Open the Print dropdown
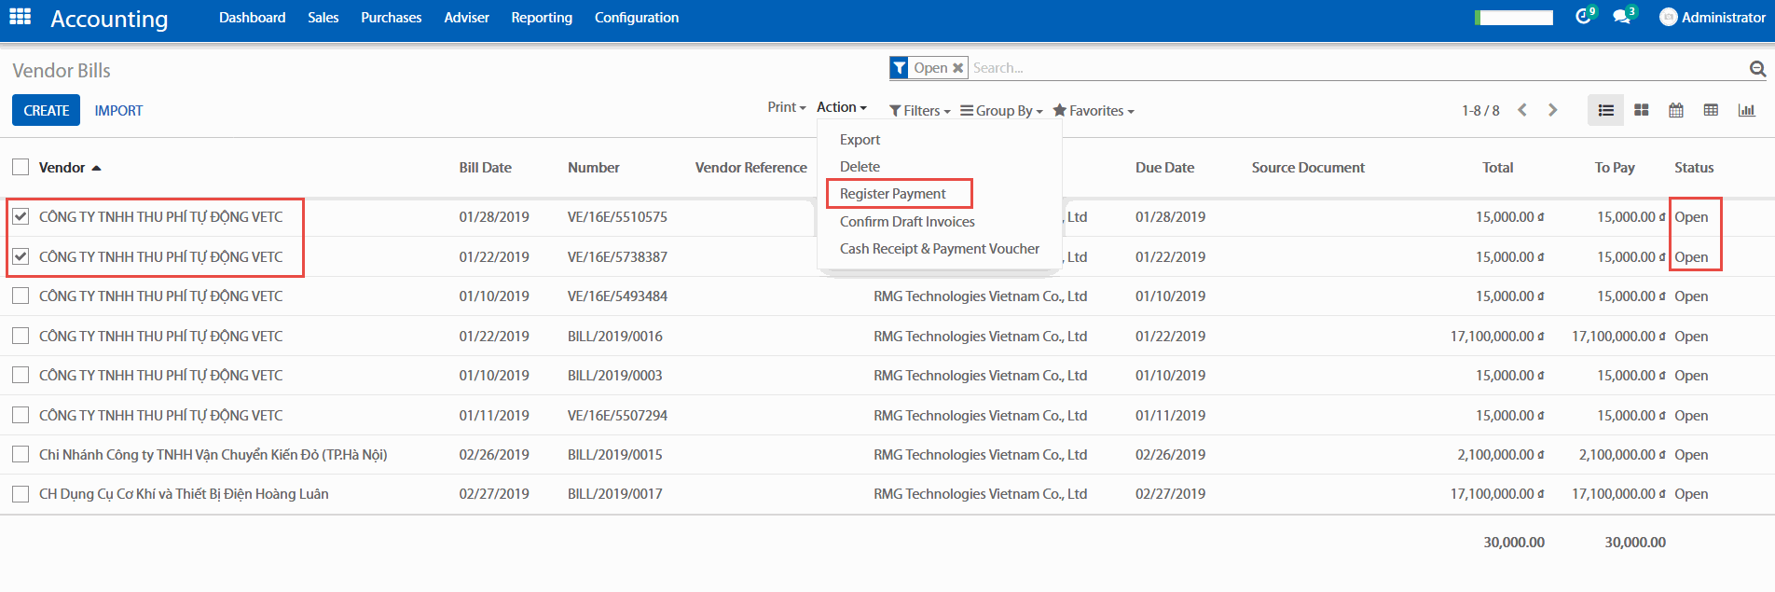 pyautogui.click(x=786, y=107)
